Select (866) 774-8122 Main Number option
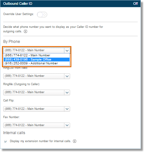The height and width of the screenshot is (153, 145). click(37, 55)
